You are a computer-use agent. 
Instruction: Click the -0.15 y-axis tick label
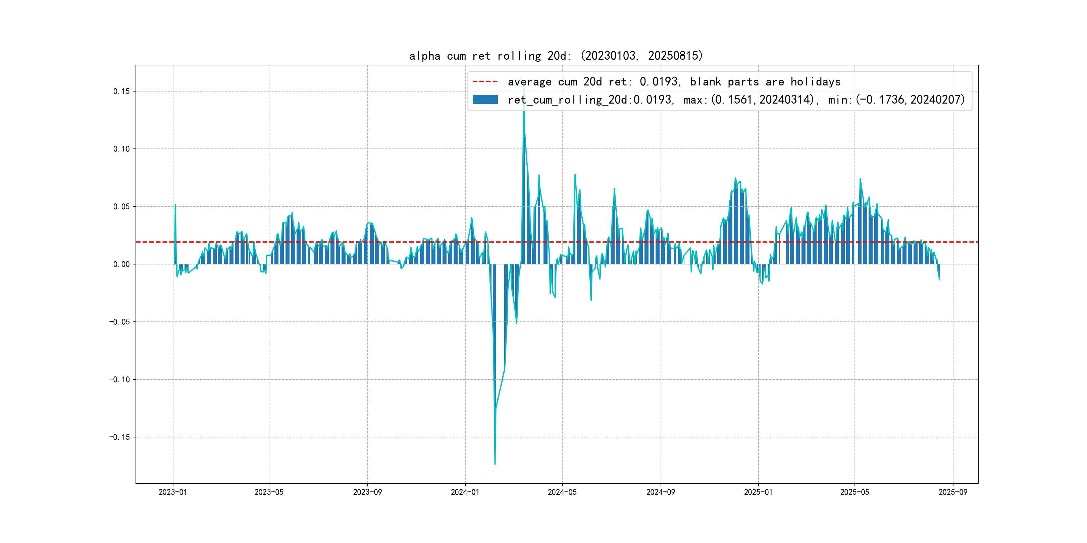click(x=119, y=437)
